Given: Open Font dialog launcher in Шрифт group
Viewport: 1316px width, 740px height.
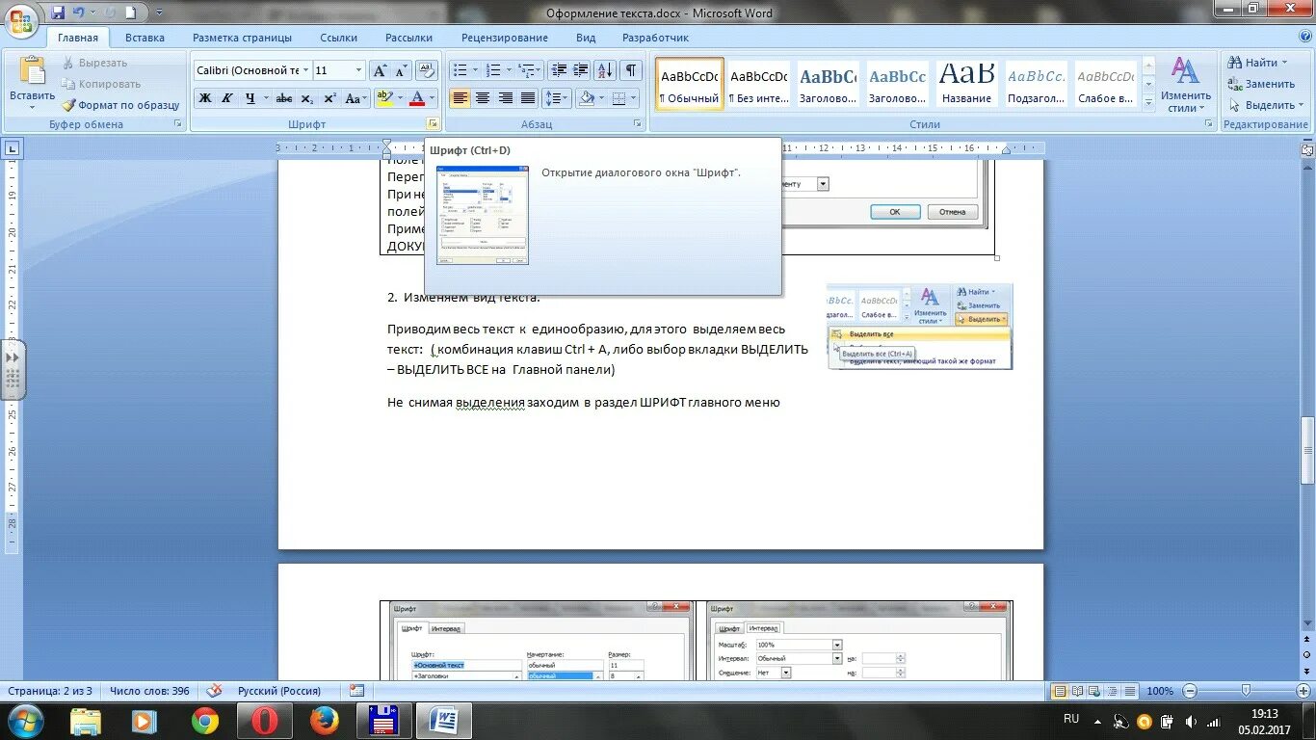Looking at the screenshot, I should pyautogui.click(x=433, y=124).
